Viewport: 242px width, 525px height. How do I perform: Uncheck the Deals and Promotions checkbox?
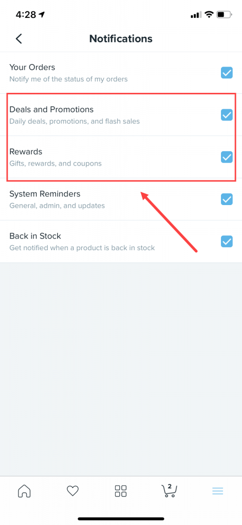point(227,115)
